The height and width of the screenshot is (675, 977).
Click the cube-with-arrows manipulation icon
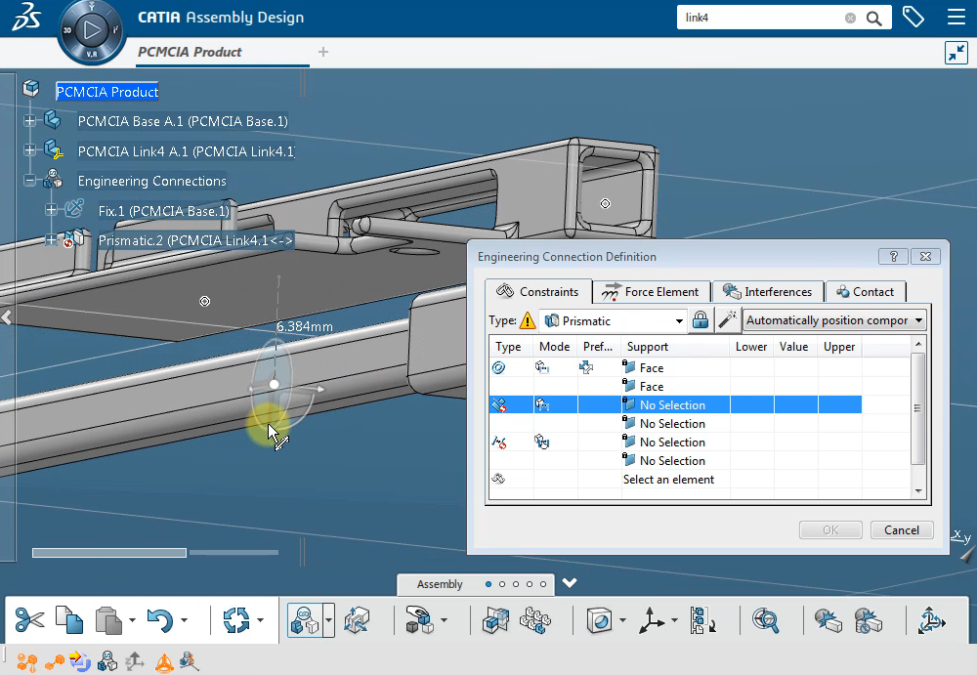tap(357, 620)
